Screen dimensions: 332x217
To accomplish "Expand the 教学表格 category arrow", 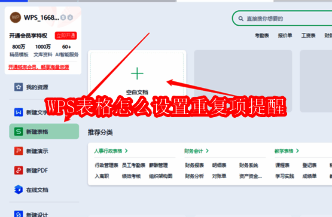I will click(297, 151).
